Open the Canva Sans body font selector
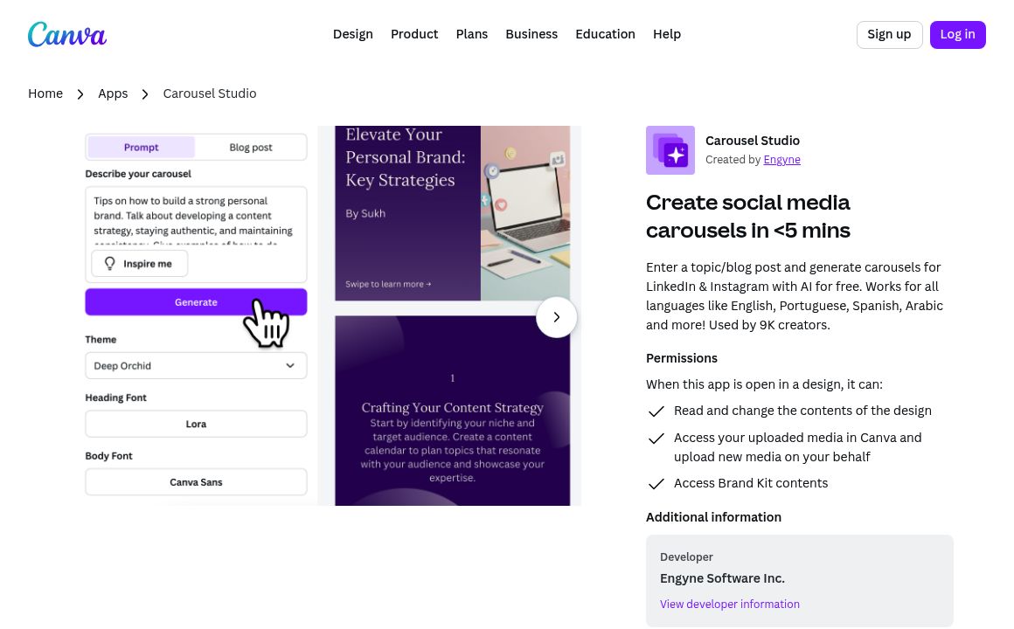 (196, 482)
